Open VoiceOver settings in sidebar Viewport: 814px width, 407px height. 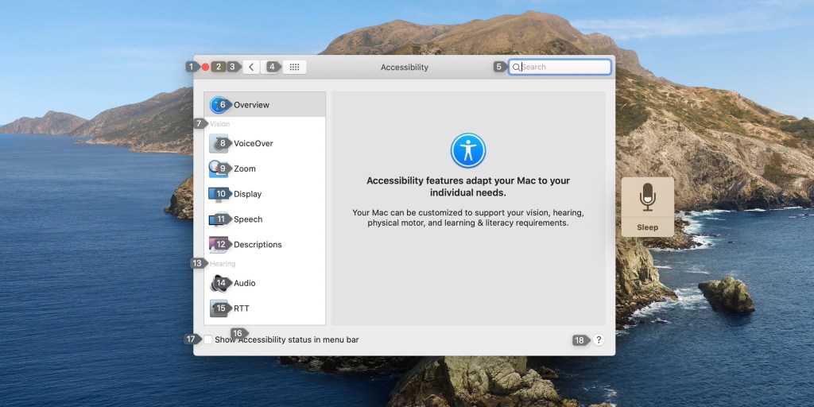pos(253,143)
